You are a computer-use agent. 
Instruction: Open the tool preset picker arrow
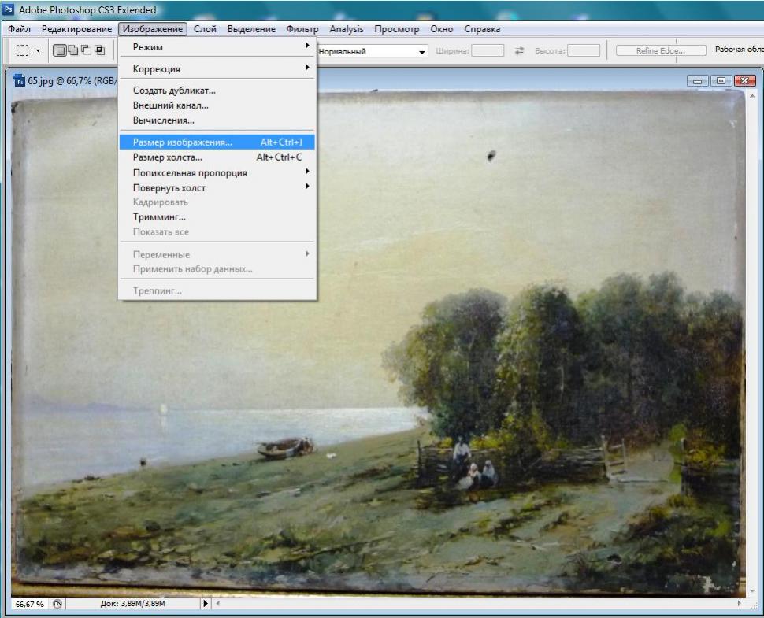(x=38, y=50)
